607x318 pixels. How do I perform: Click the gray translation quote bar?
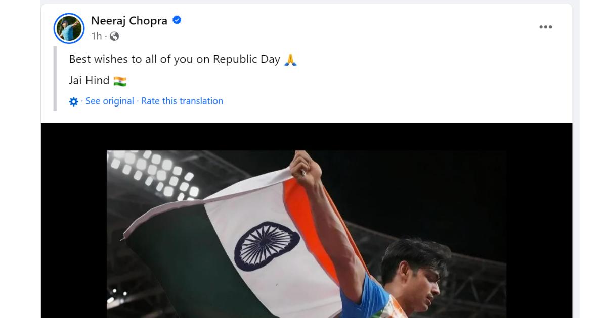point(55,79)
